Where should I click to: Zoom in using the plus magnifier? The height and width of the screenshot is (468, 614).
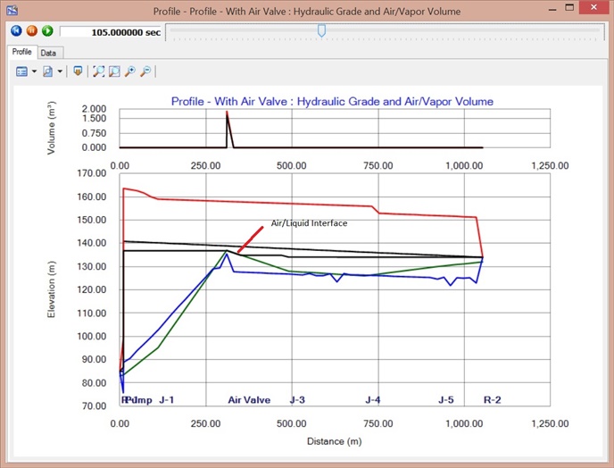click(x=130, y=71)
